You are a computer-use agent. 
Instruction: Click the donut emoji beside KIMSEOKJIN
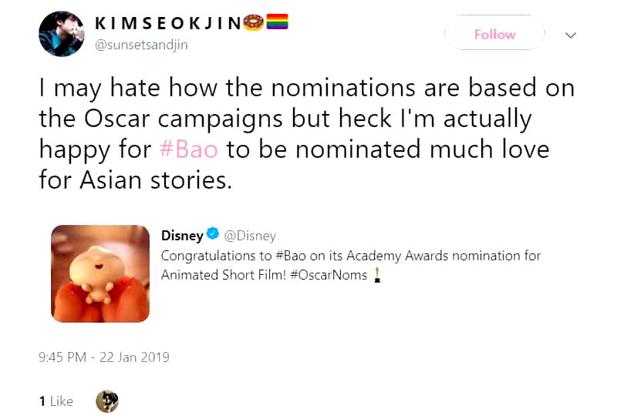(252, 24)
